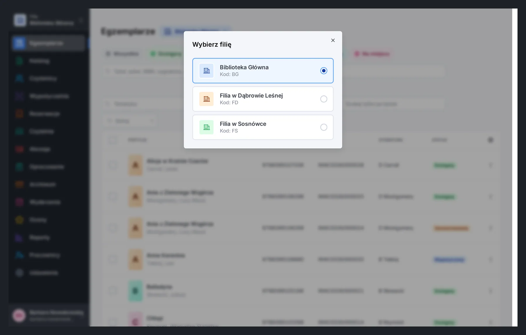Close the Wybierz filię dialog
The height and width of the screenshot is (335, 526).
(x=333, y=40)
